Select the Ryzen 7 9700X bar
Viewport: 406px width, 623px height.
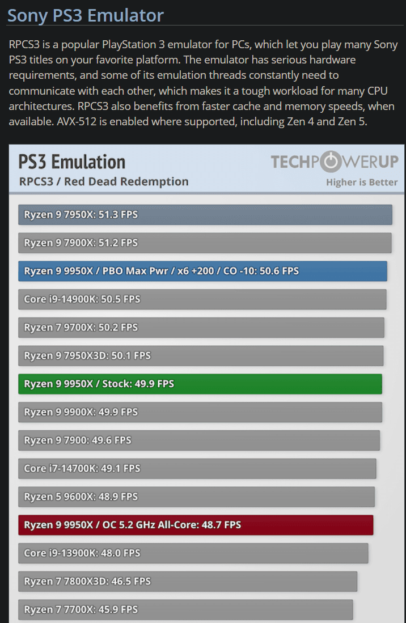tap(201, 328)
